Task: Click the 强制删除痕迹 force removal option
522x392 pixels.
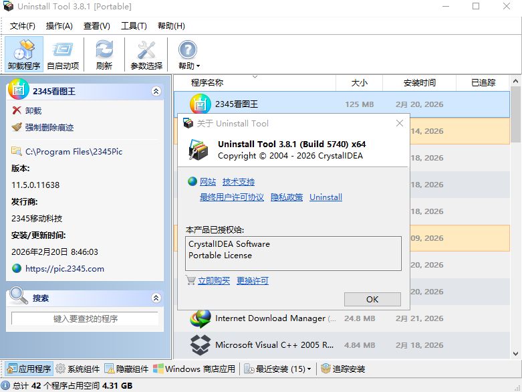Action: 49,127
